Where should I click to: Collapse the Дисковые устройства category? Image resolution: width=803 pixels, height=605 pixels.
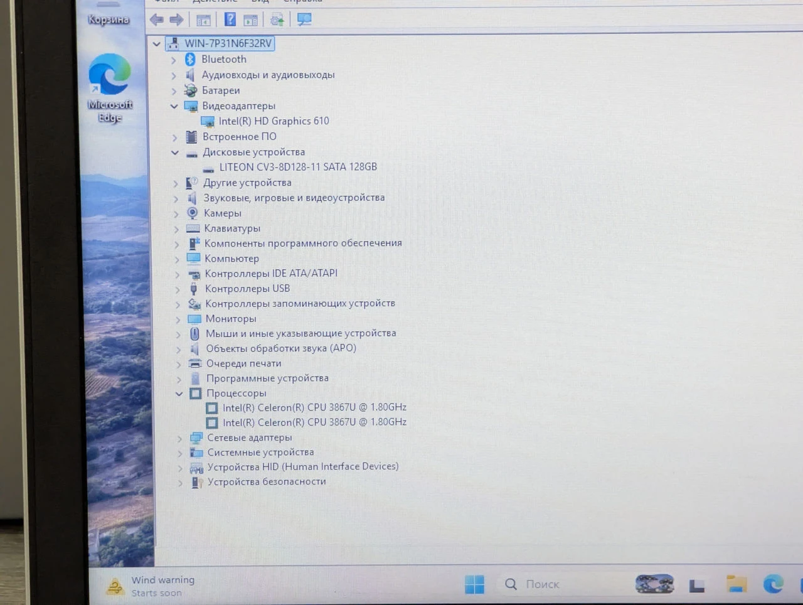click(x=175, y=153)
